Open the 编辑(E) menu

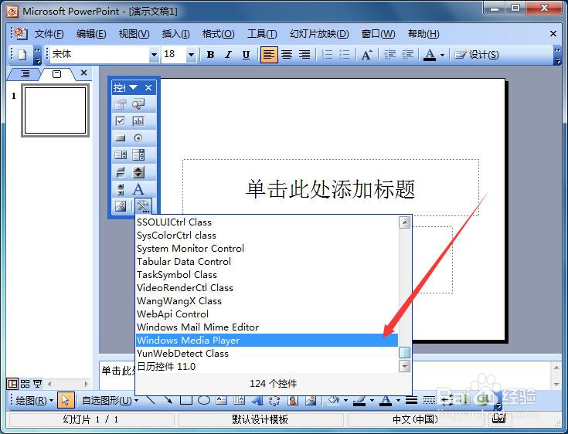click(x=91, y=34)
